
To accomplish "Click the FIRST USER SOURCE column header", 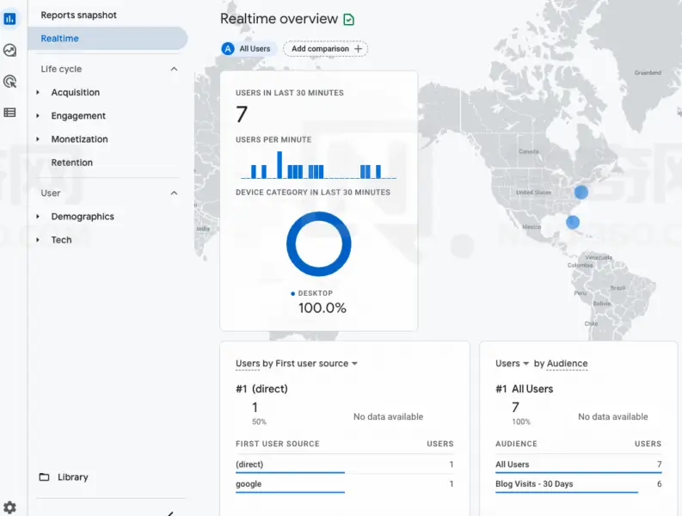I will 278,444.
